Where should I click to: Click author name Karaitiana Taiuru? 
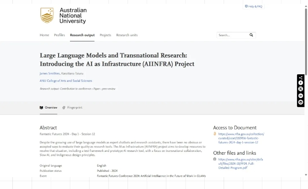tap(72, 73)
